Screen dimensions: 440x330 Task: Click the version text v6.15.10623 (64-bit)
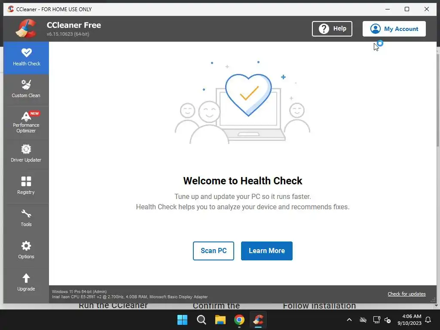pyautogui.click(x=68, y=34)
